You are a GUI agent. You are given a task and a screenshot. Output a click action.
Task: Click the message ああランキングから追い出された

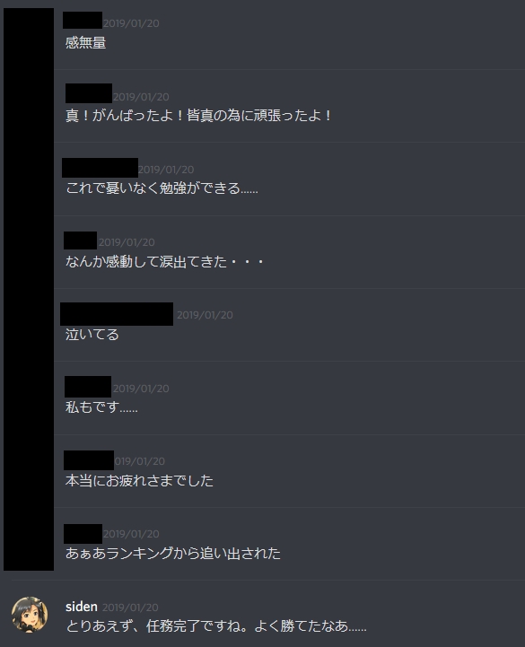coord(173,553)
